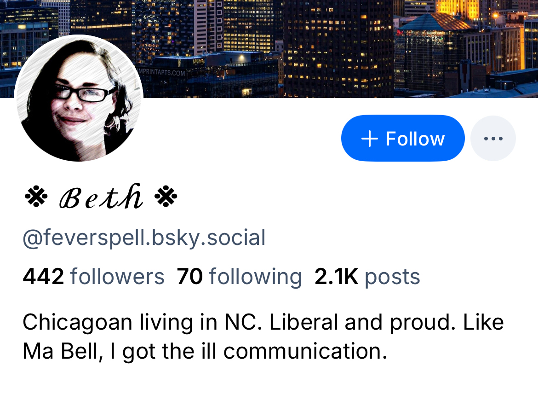Click the blue Follow button
This screenshot has height=401, width=538.
[403, 138]
